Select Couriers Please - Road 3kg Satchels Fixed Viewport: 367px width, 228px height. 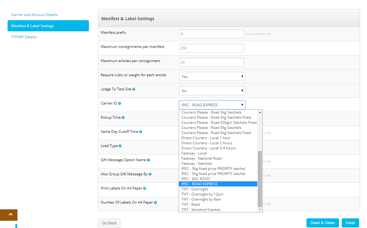(218, 117)
